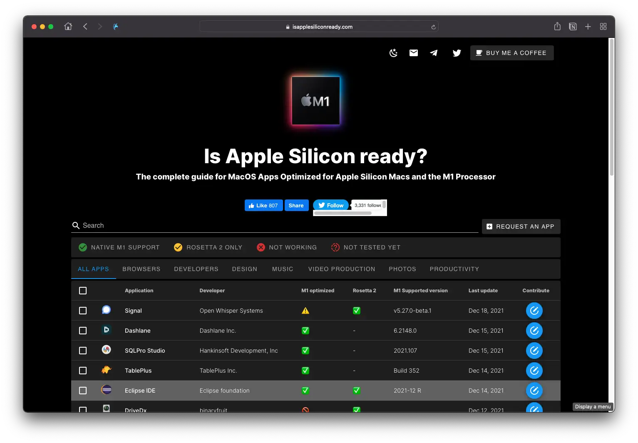638x443 pixels.
Task: Switch to the Music tab
Action: 283,269
